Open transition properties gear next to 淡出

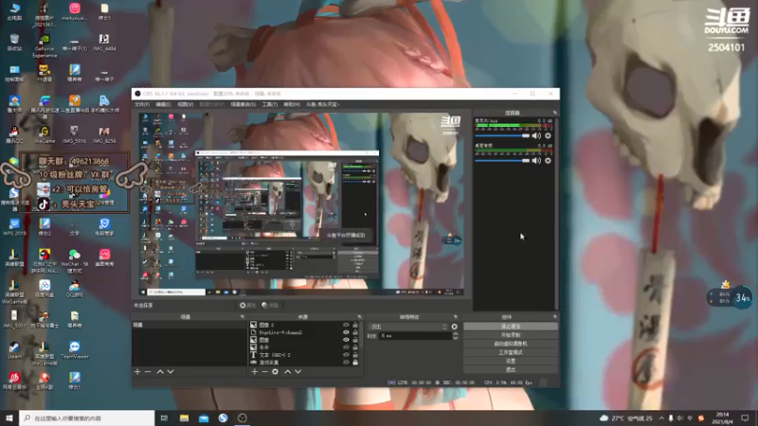click(455, 327)
